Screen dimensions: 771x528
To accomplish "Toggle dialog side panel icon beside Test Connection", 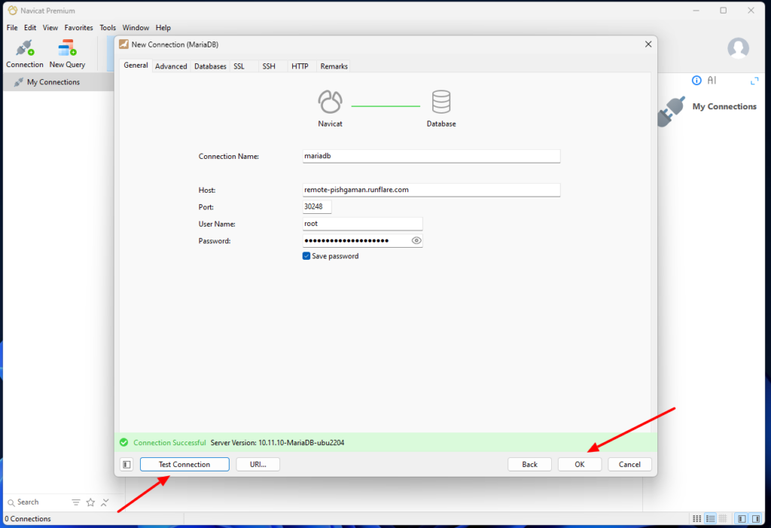I will coord(126,464).
